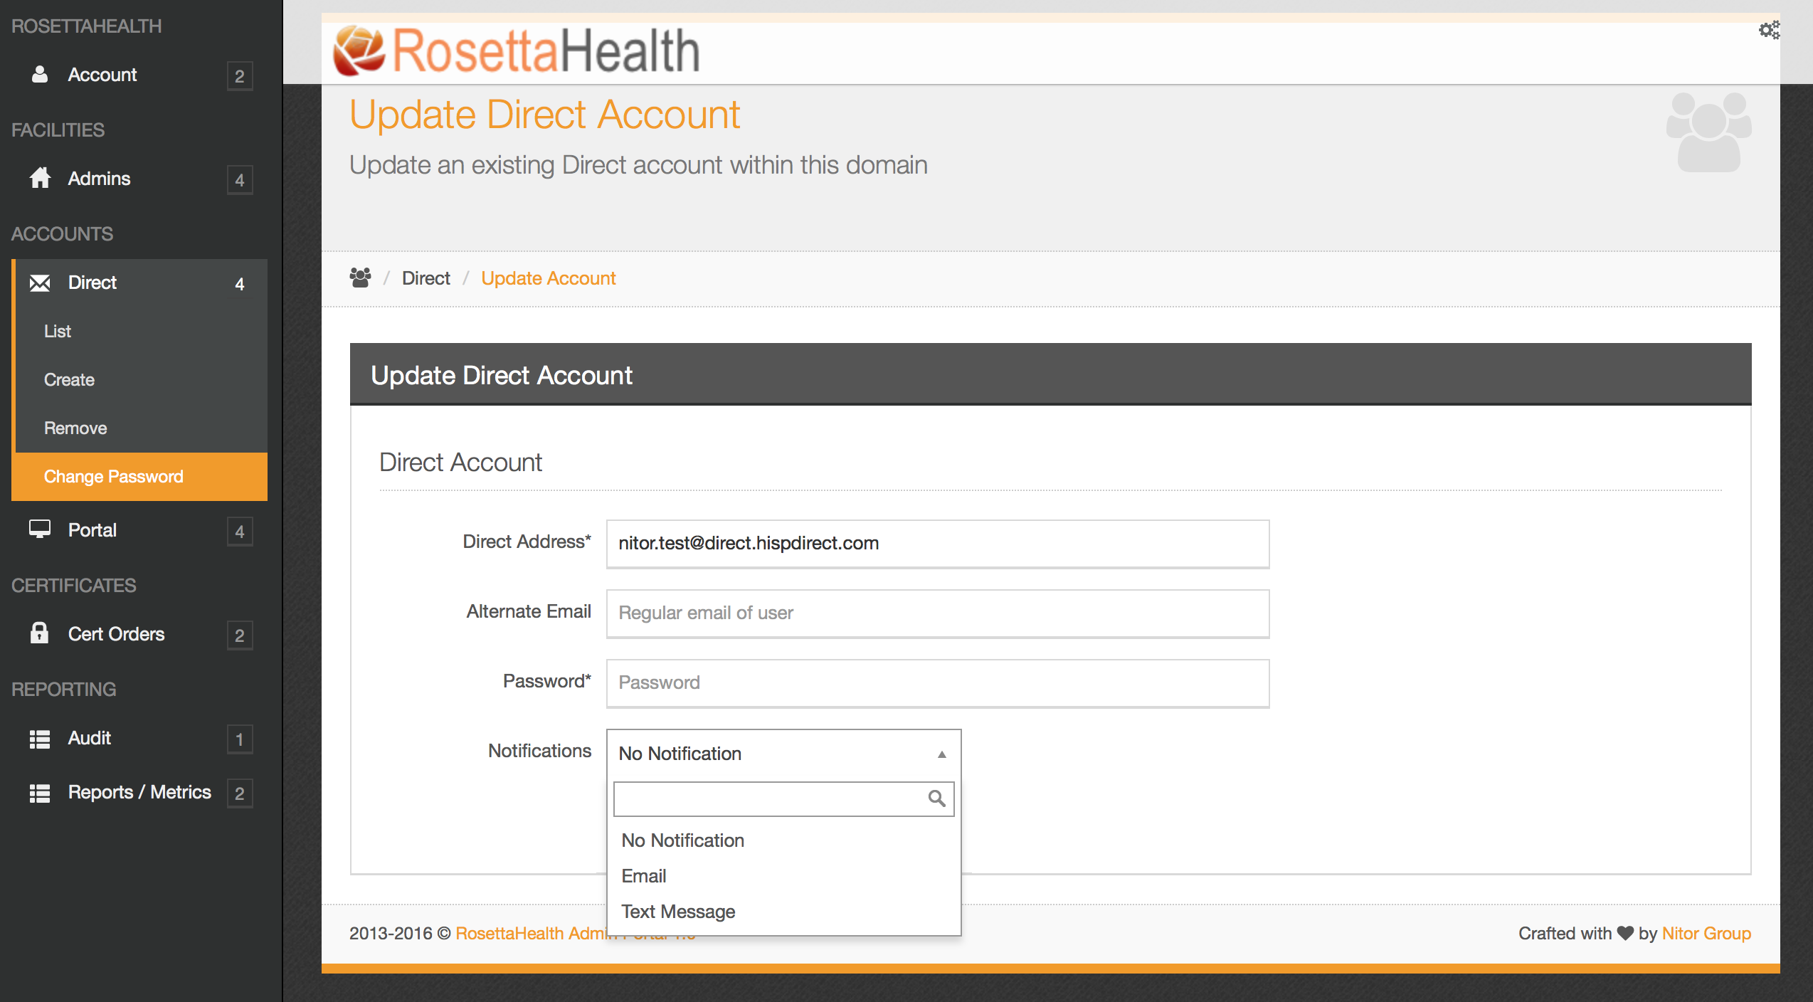This screenshot has width=1813, height=1002.
Task: Click the search magnifier in dropdown
Action: tap(936, 798)
